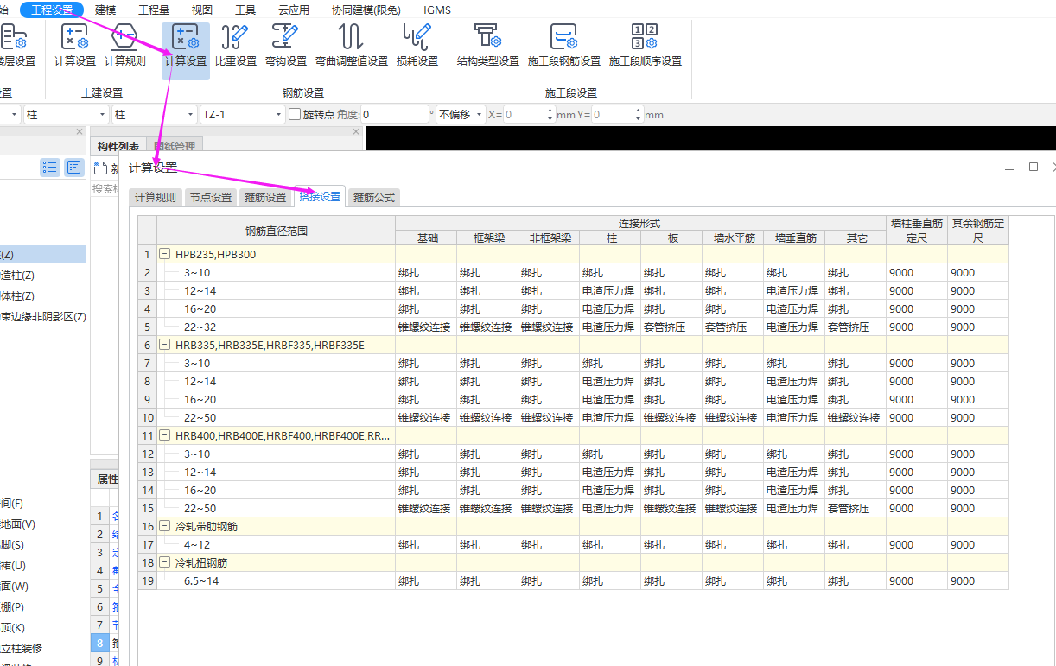Open 弯曲调整值设置 tool
The width and height of the screenshot is (1056, 666).
click(x=351, y=46)
